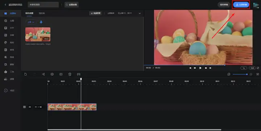Click the 00:02 current time readout in the preview
The width and height of the screenshot is (261, 131).
[x=149, y=68]
